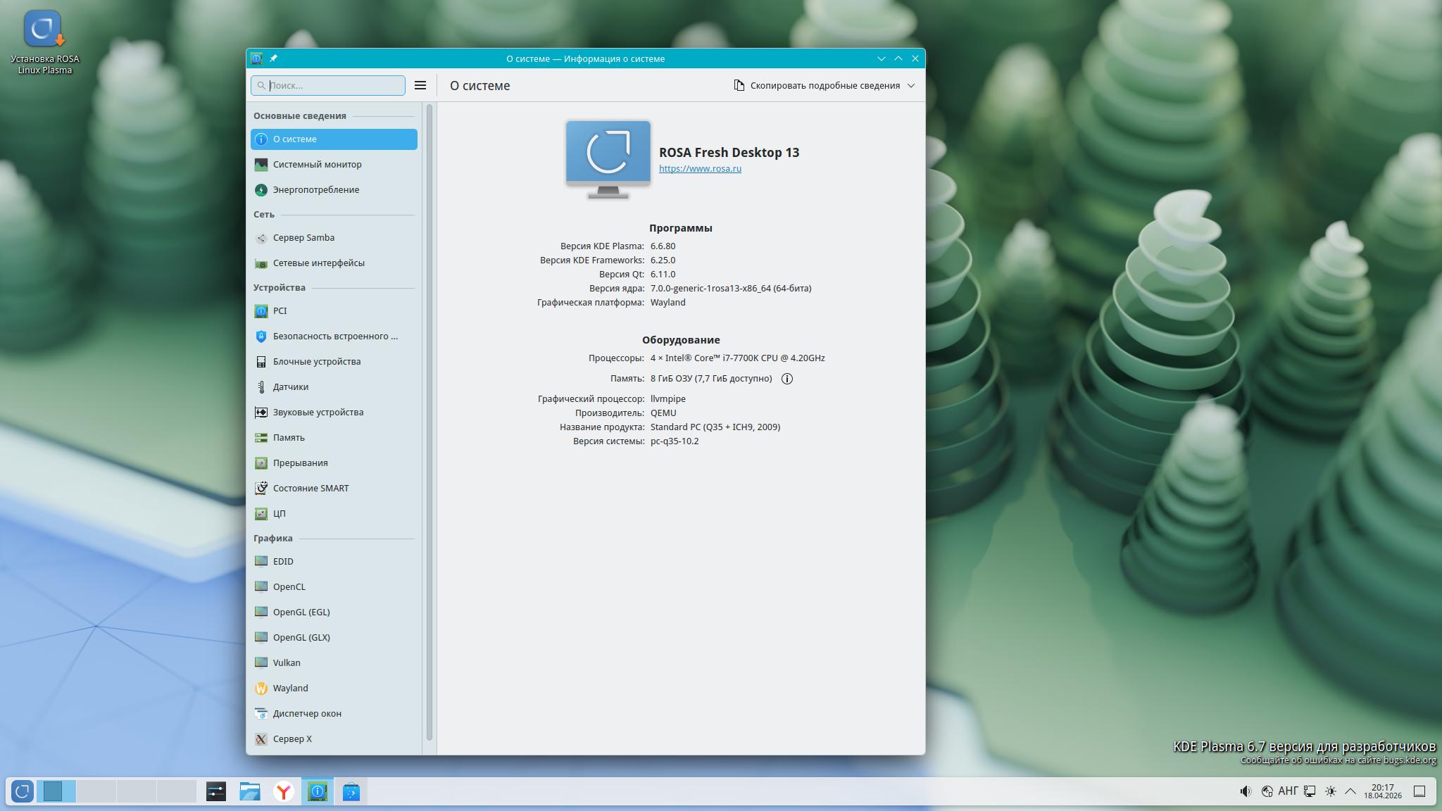
Task: Open the Состояние SMART icon
Action: 261,488
